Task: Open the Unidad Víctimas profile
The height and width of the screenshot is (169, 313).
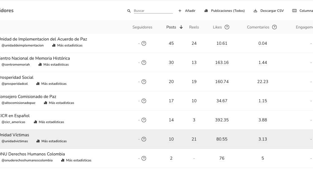Action: (14, 135)
